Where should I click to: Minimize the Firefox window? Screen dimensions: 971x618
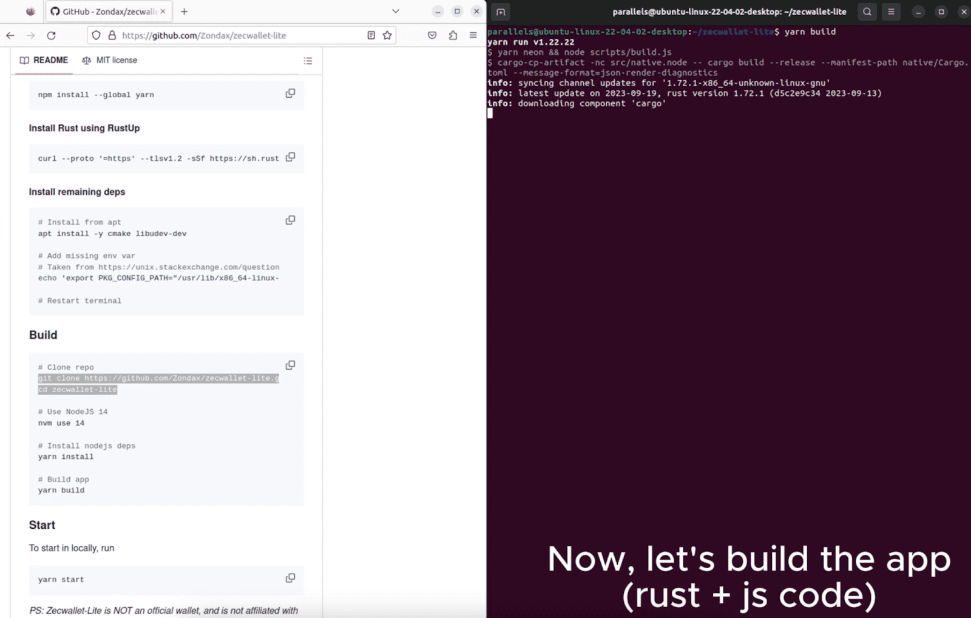pos(438,12)
